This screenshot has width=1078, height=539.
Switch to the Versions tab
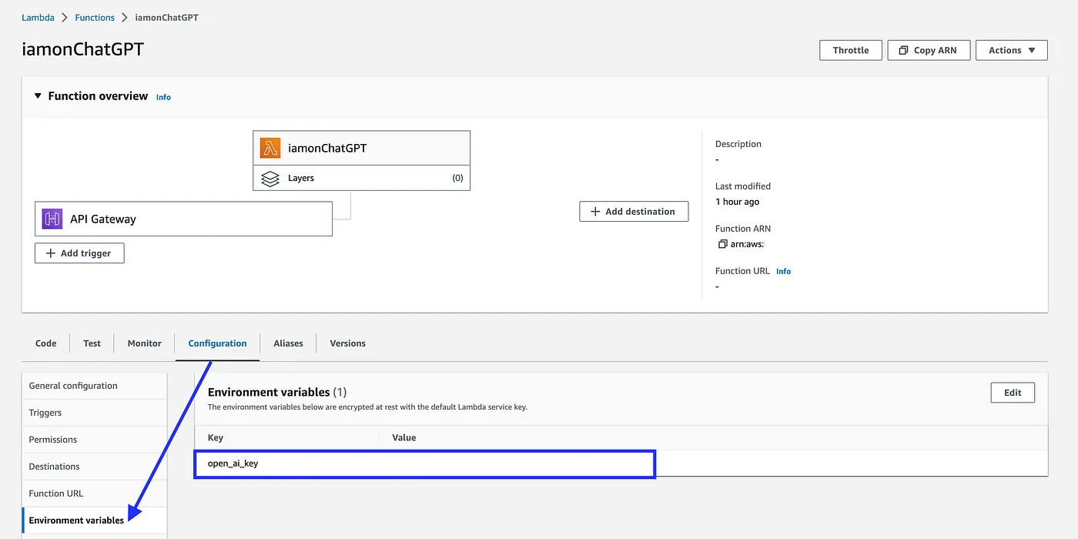click(348, 343)
